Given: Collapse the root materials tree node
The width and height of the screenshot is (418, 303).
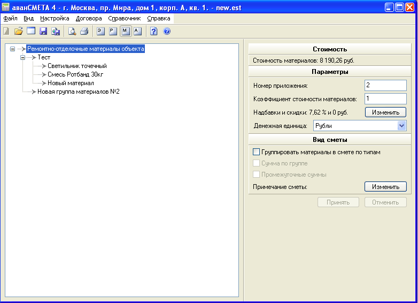Looking at the screenshot, I should pyautogui.click(x=12, y=49).
